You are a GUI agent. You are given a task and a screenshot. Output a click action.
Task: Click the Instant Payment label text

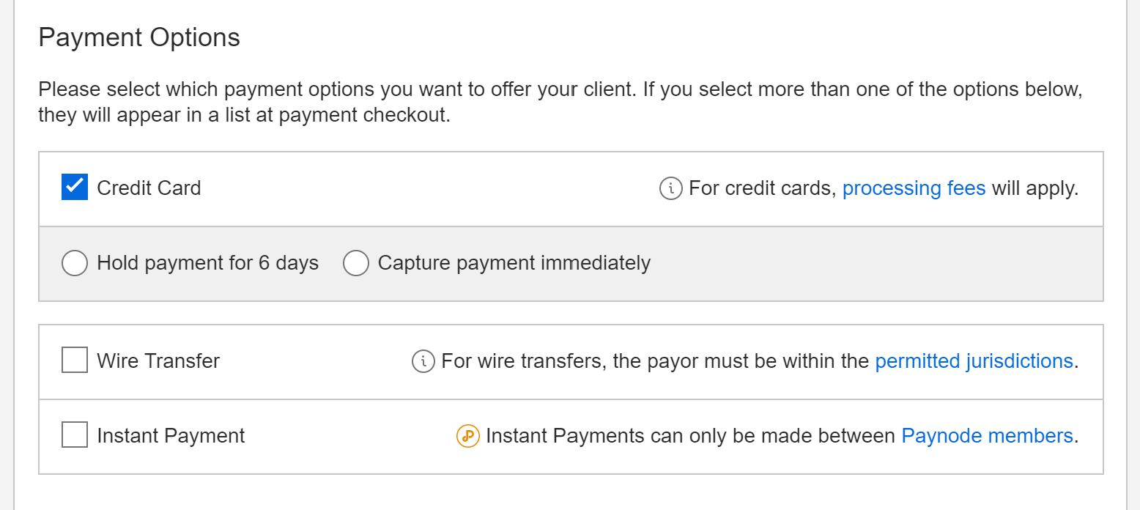pos(170,436)
